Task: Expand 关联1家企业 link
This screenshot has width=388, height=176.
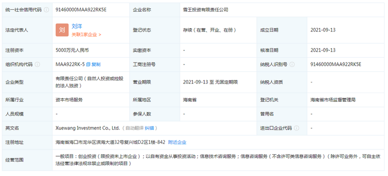Action: [x=86, y=34]
